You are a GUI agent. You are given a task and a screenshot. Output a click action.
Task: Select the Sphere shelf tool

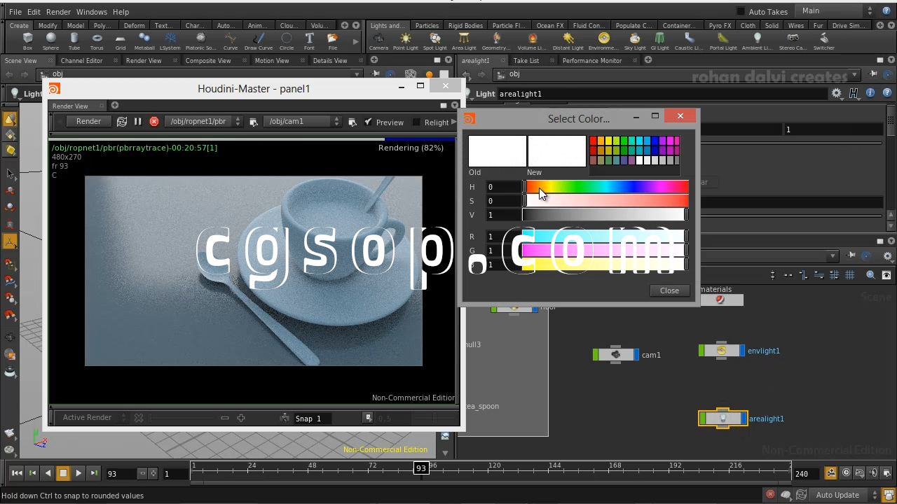[x=50, y=41]
